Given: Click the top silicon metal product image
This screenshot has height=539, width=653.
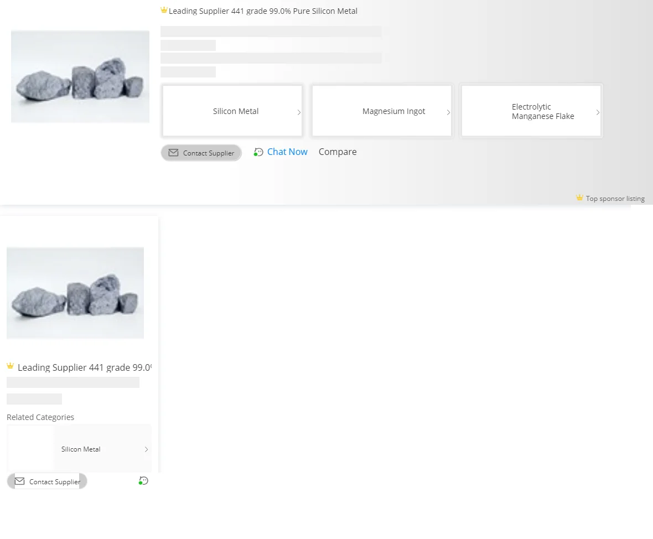Looking at the screenshot, I should [80, 76].
